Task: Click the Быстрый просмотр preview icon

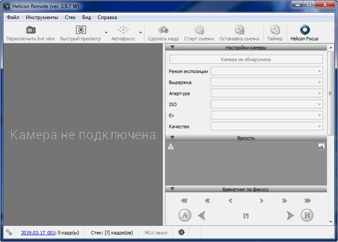Action: tap(81, 30)
